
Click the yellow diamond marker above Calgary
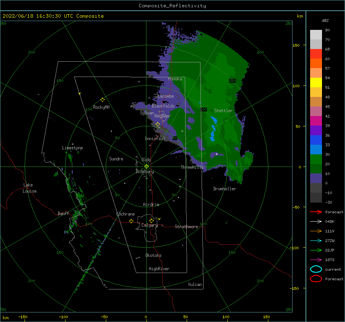(151, 221)
